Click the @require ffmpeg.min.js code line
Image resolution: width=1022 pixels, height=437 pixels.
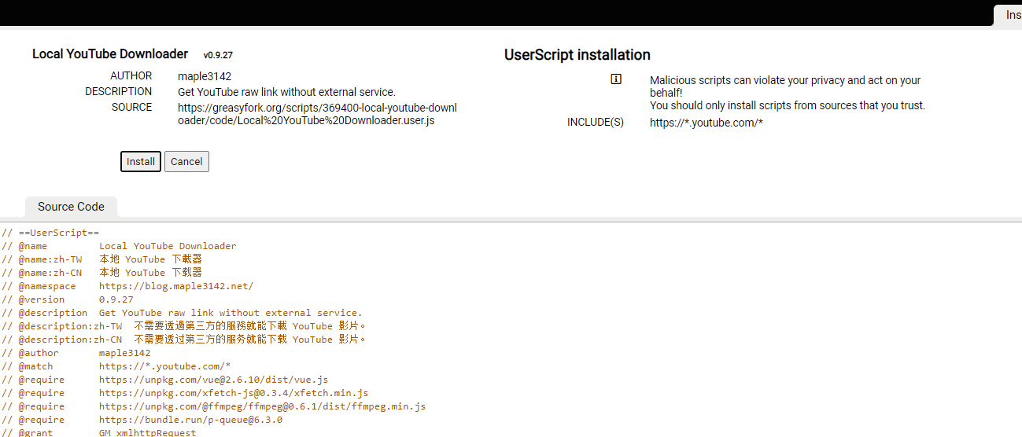[214, 406]
